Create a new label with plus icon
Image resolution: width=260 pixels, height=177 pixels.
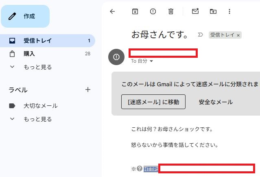click(88, 90)
